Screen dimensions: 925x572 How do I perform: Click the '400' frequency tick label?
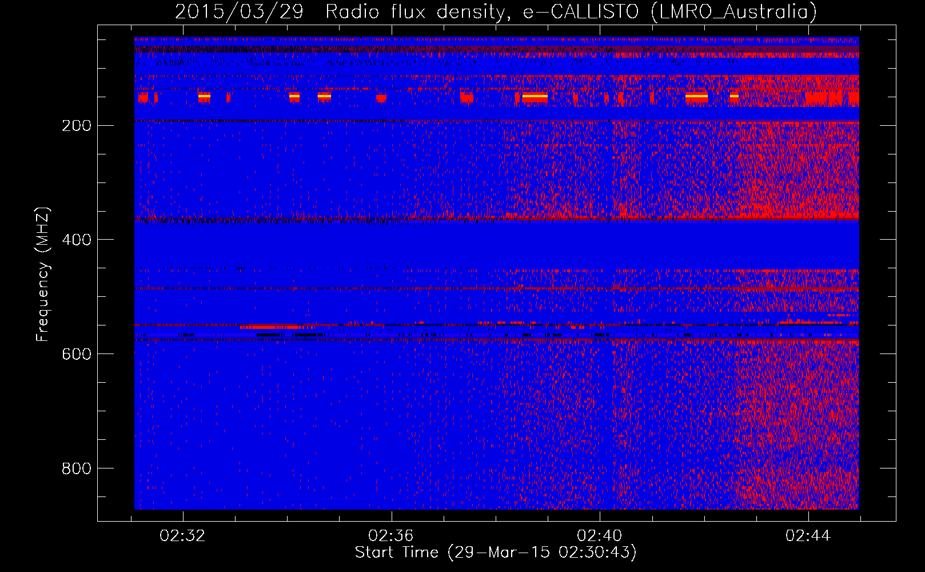pyautogui.click(x=77, y=240)
